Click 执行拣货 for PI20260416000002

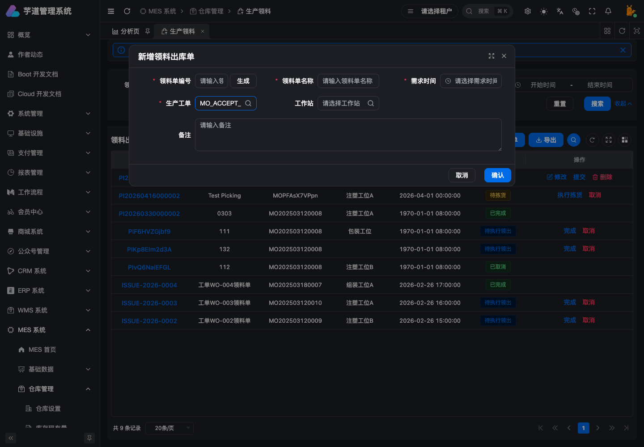point(570,195)
